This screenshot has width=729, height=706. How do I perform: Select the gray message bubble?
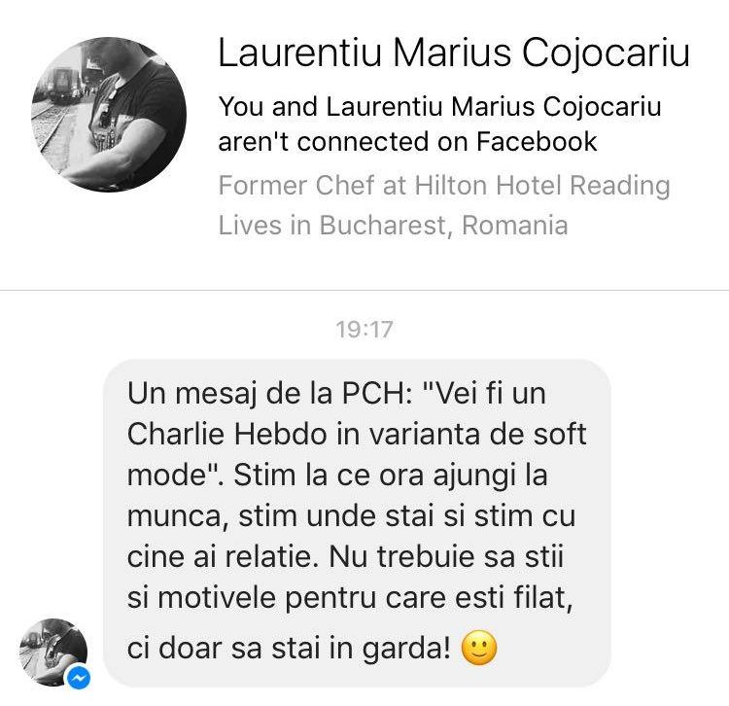pos(357,523)
